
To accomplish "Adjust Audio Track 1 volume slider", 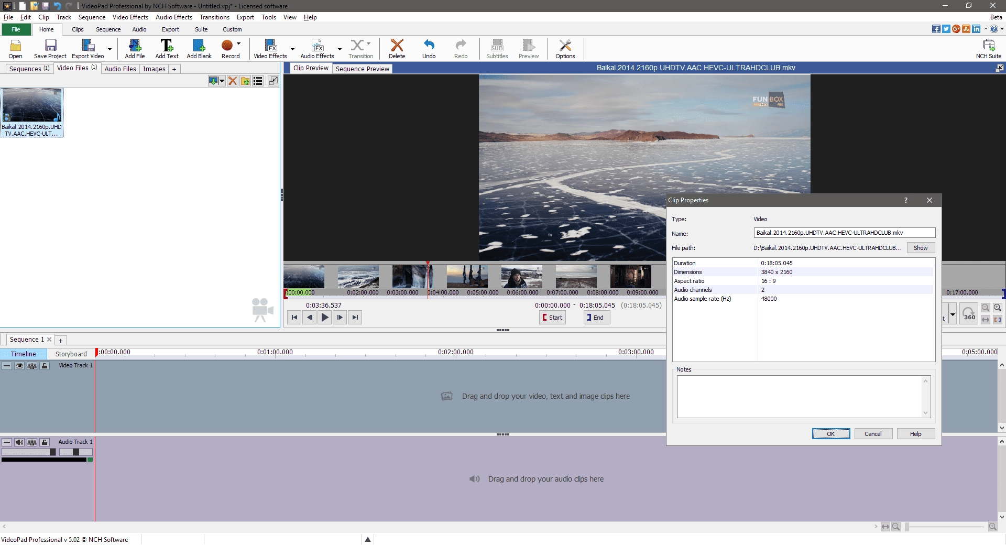I will click(x=29, y=452).
